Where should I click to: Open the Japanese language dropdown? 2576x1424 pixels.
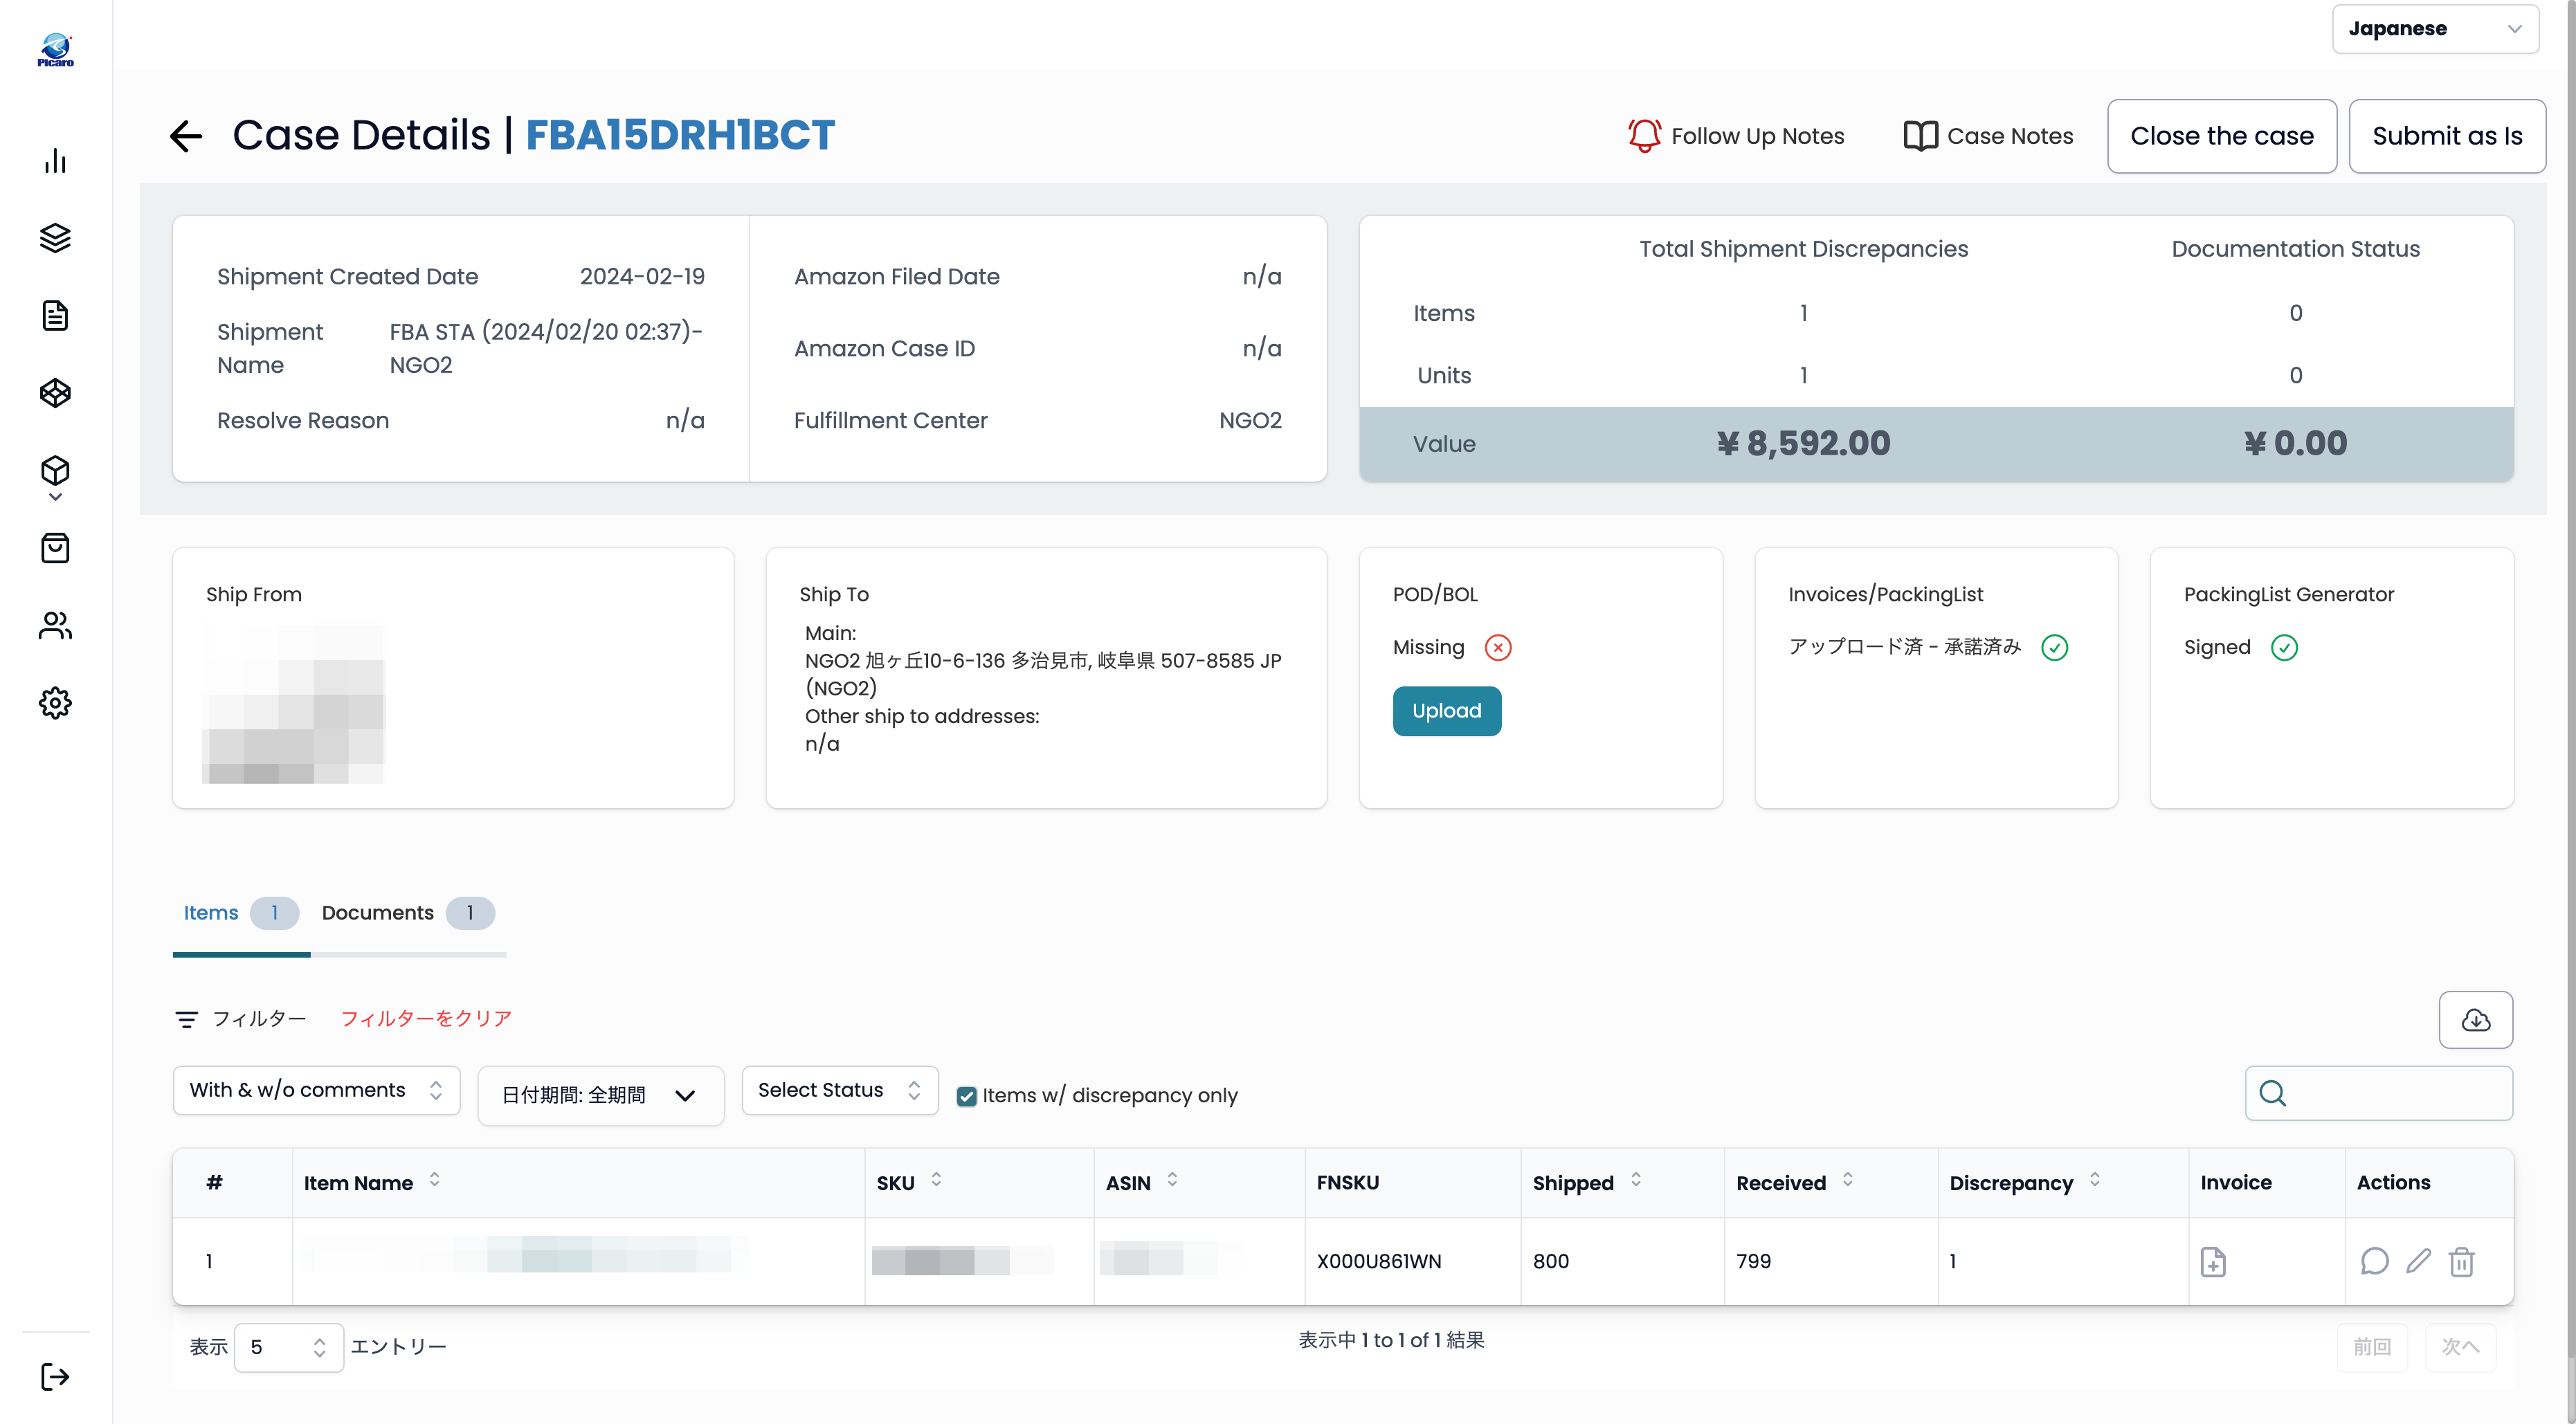tap(2435, 29)
